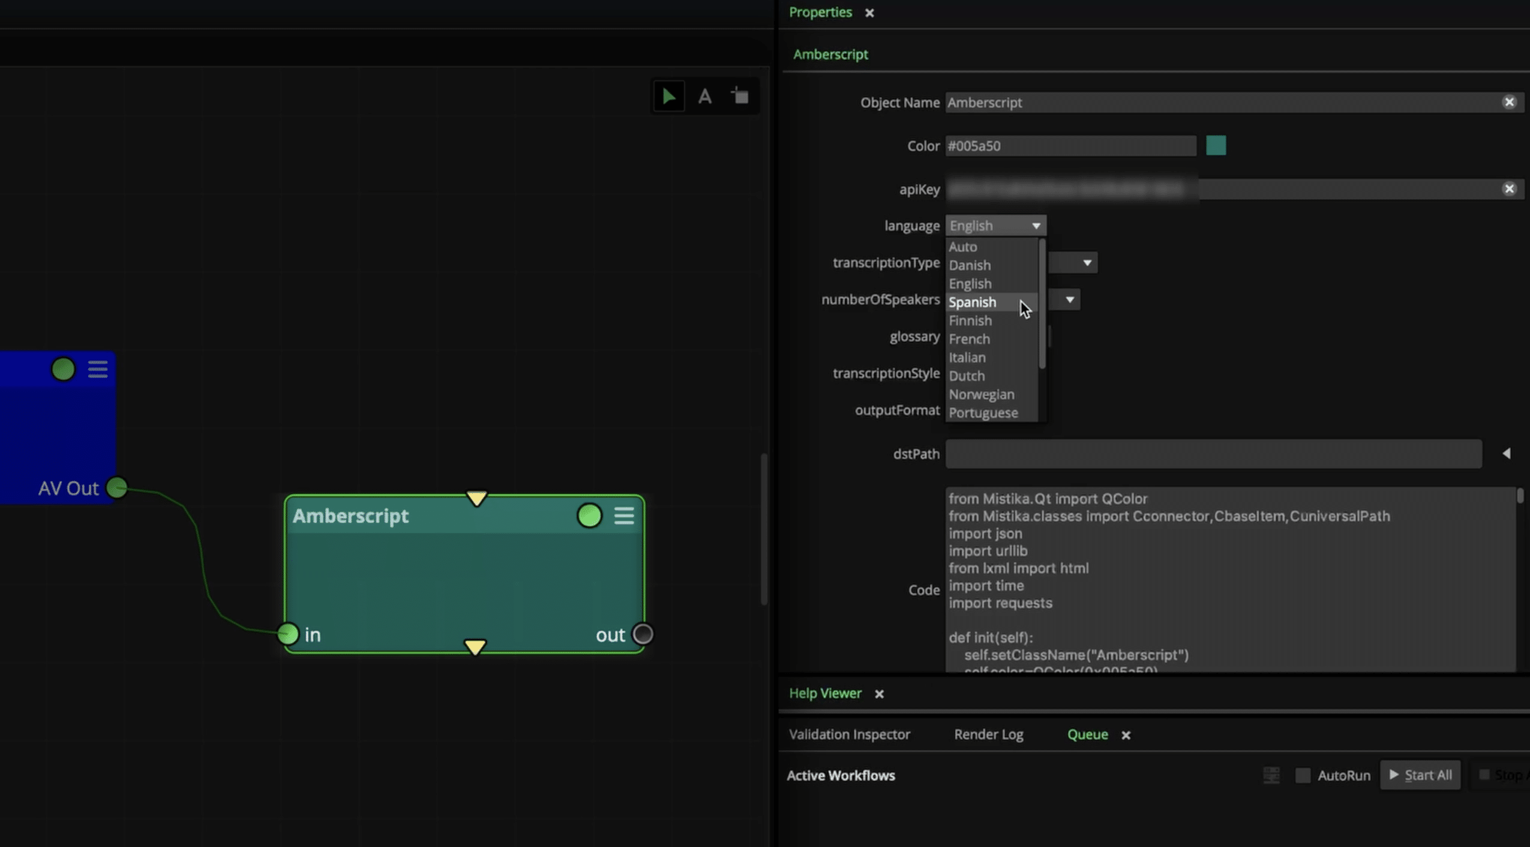
Task: Select Norwegian in language list
Action: [992, 395]
